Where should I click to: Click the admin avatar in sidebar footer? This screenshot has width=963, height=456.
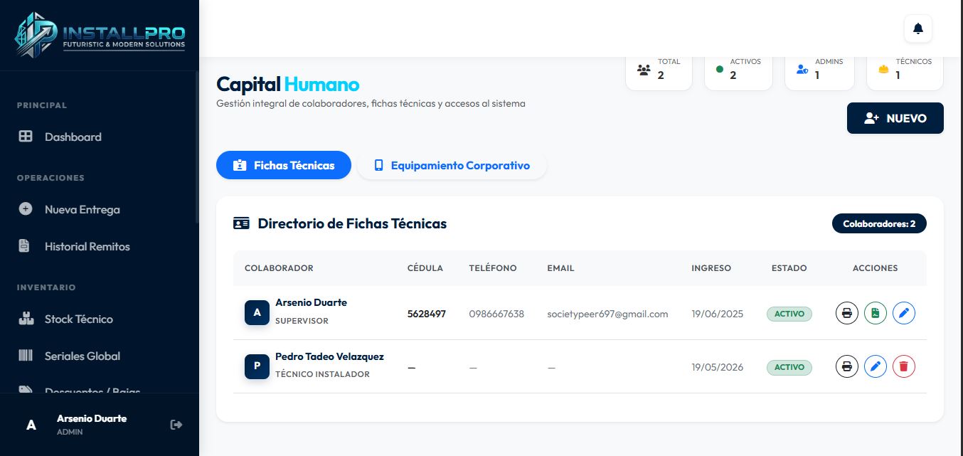pyautogui.click(x=31, y=425)
